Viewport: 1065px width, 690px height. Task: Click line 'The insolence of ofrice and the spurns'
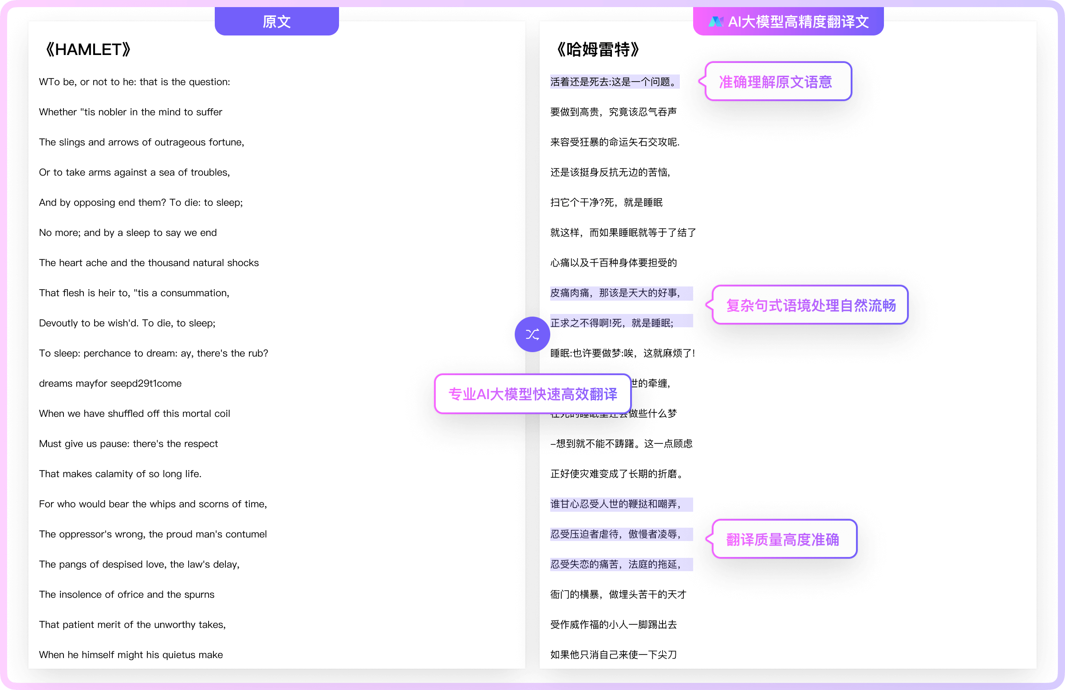[126, 594]
